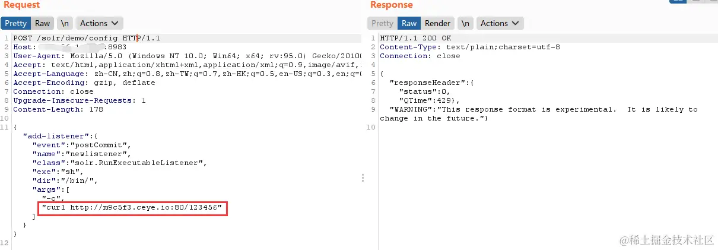
Task: Click the Accept-Encoding: gzip, deflate line
Action: coord(84,83)
